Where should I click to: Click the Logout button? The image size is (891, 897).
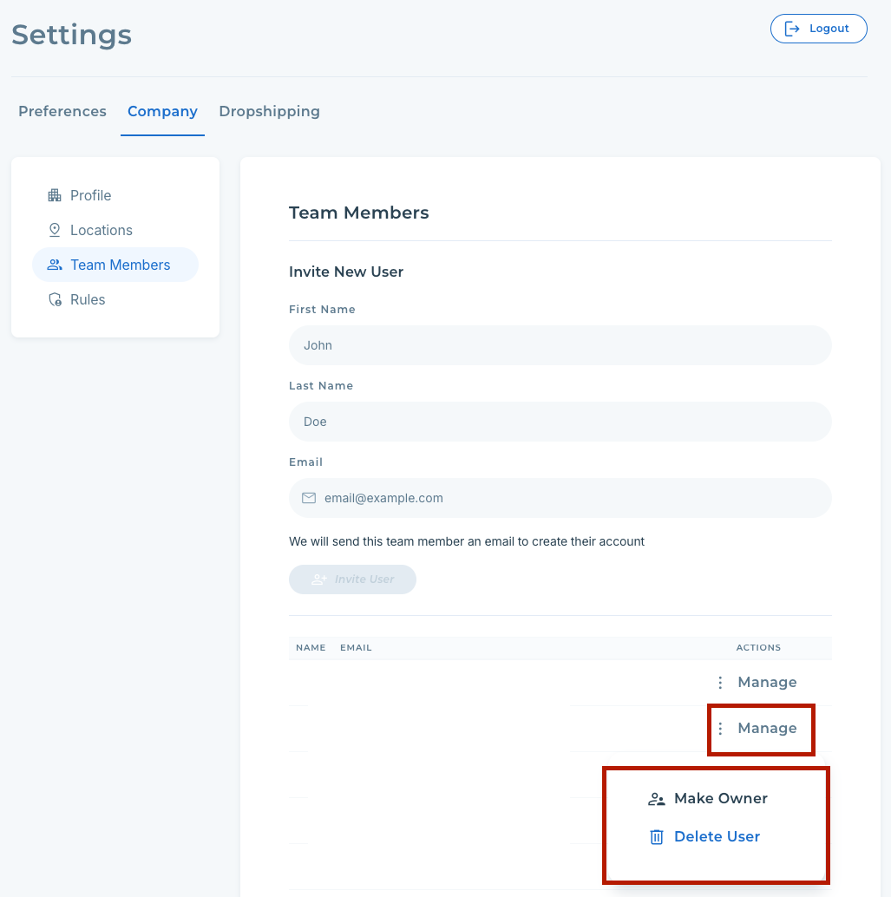point(818,29)
